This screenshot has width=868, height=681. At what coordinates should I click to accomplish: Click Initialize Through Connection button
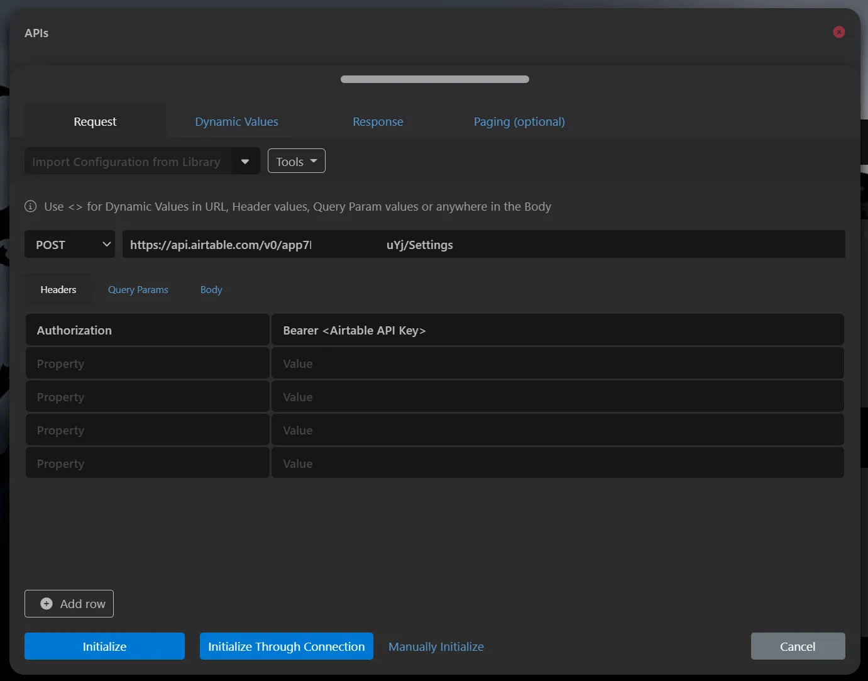coord(287,646)
